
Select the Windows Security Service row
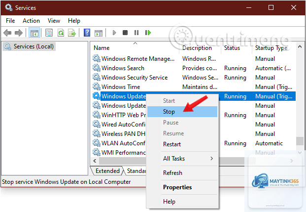[x=194, y=77]
